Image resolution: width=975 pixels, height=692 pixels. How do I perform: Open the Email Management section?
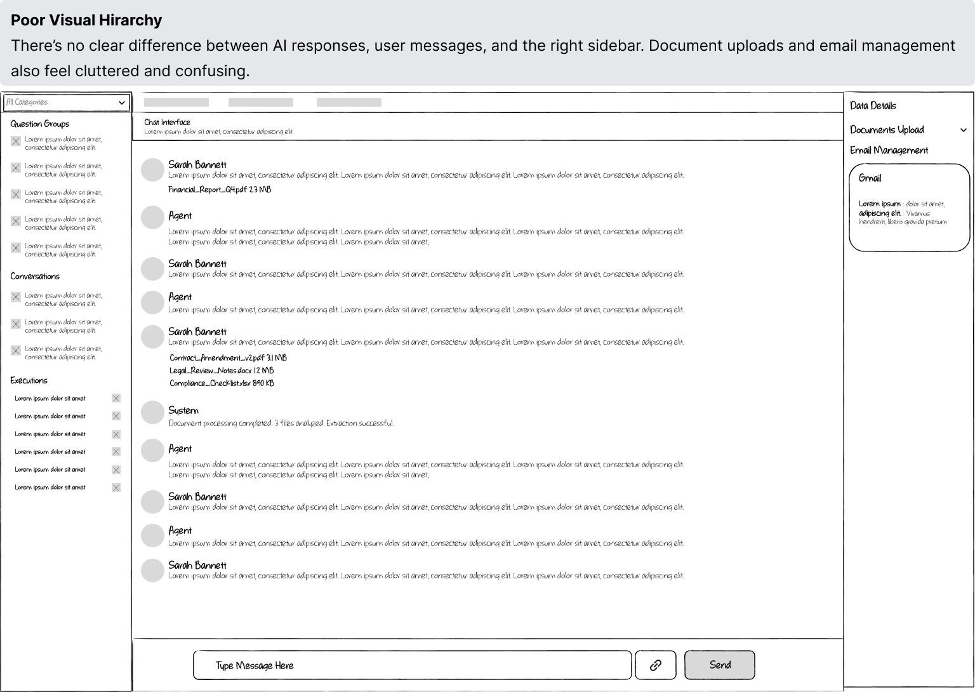point(889,150)
